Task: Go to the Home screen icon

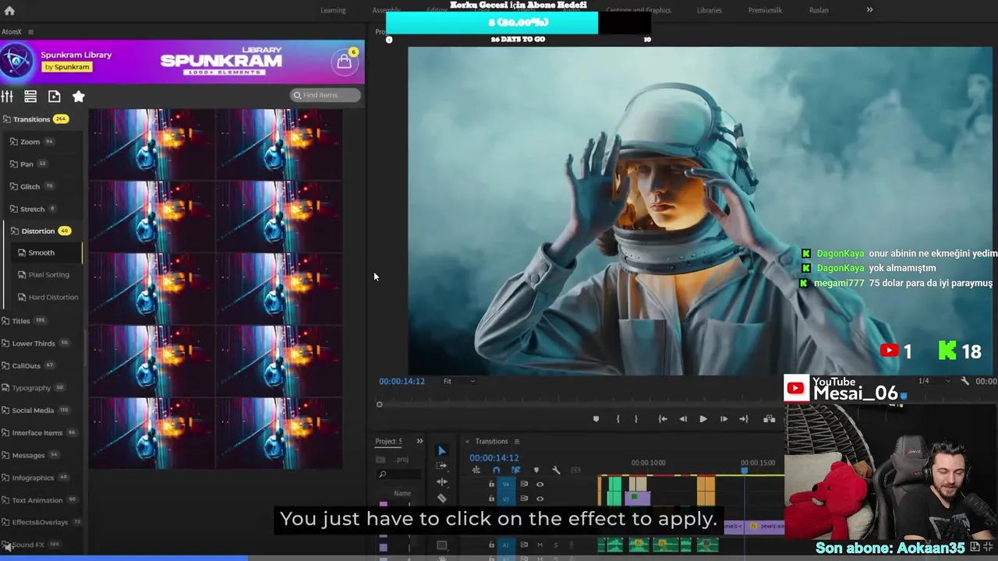Action: pyautogui.click(x=9, y=11)
